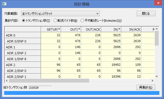Click the 閉じる button

(x=146, y=14)
